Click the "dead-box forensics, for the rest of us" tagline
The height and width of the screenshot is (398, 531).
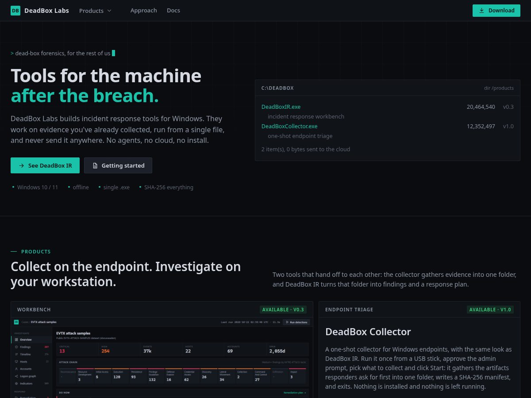[x=63, y=53]
